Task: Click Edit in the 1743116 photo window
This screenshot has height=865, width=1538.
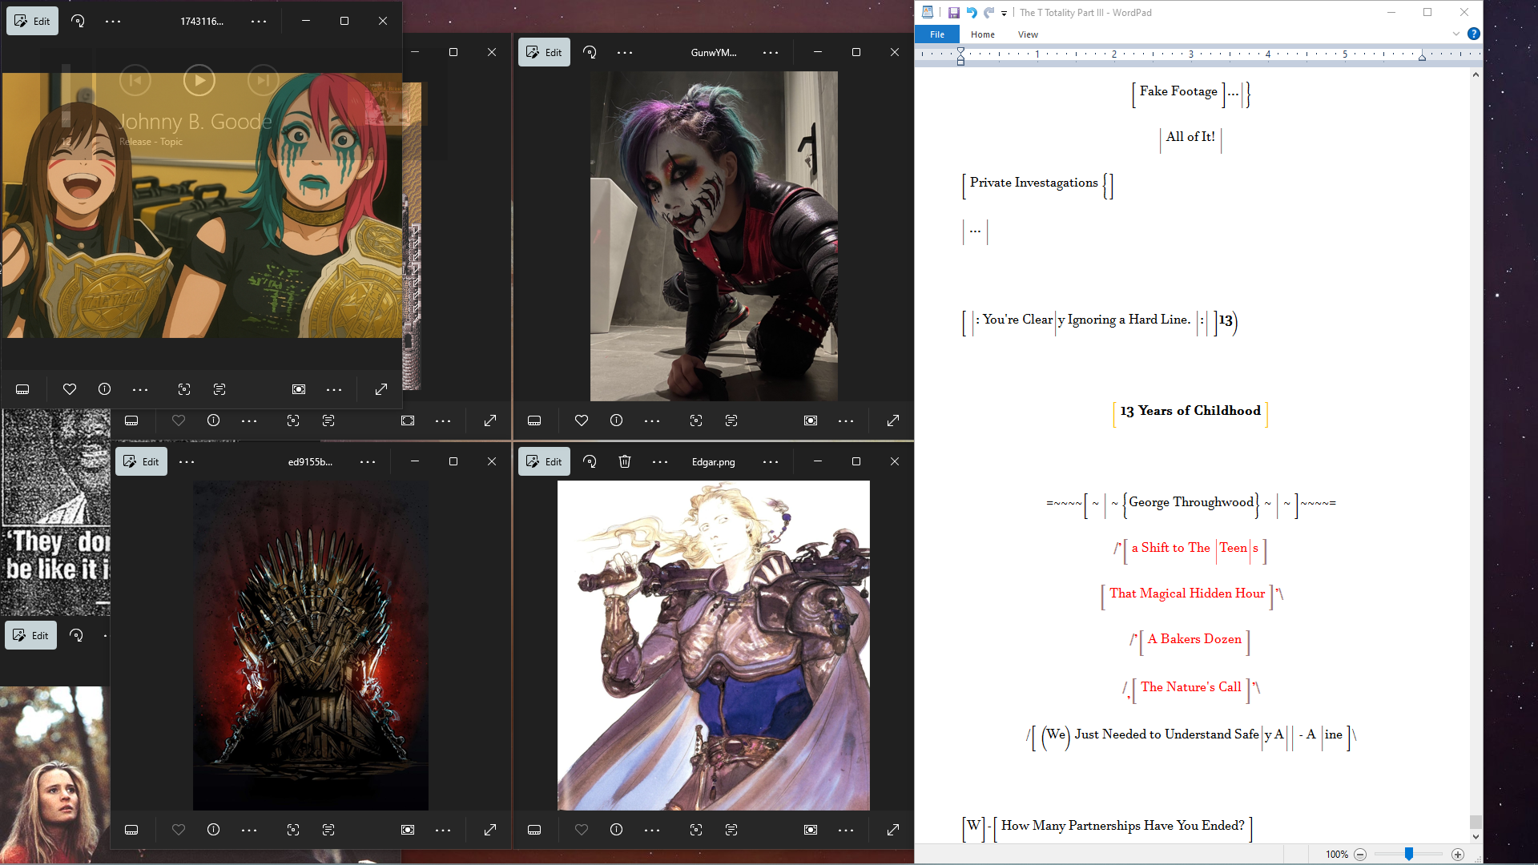Action: (x=32, y=21)
